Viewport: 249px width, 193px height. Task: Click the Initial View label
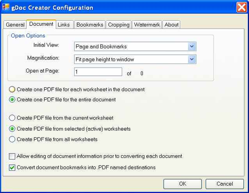click(46, 45)
